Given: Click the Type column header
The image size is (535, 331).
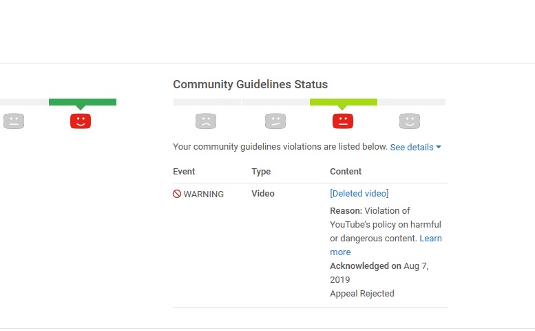Looking at the screenshot, I should tap(261, 172).
